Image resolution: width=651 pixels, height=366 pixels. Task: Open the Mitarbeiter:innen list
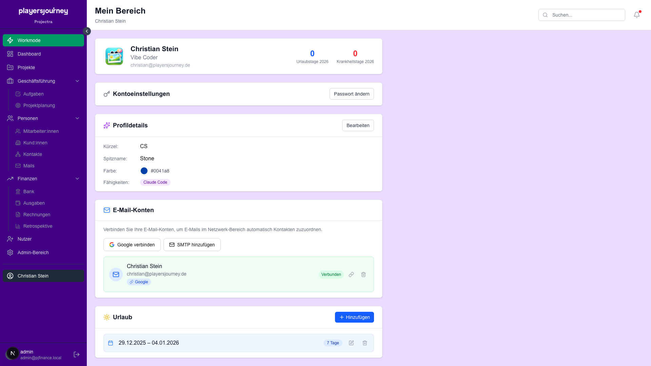41,131
